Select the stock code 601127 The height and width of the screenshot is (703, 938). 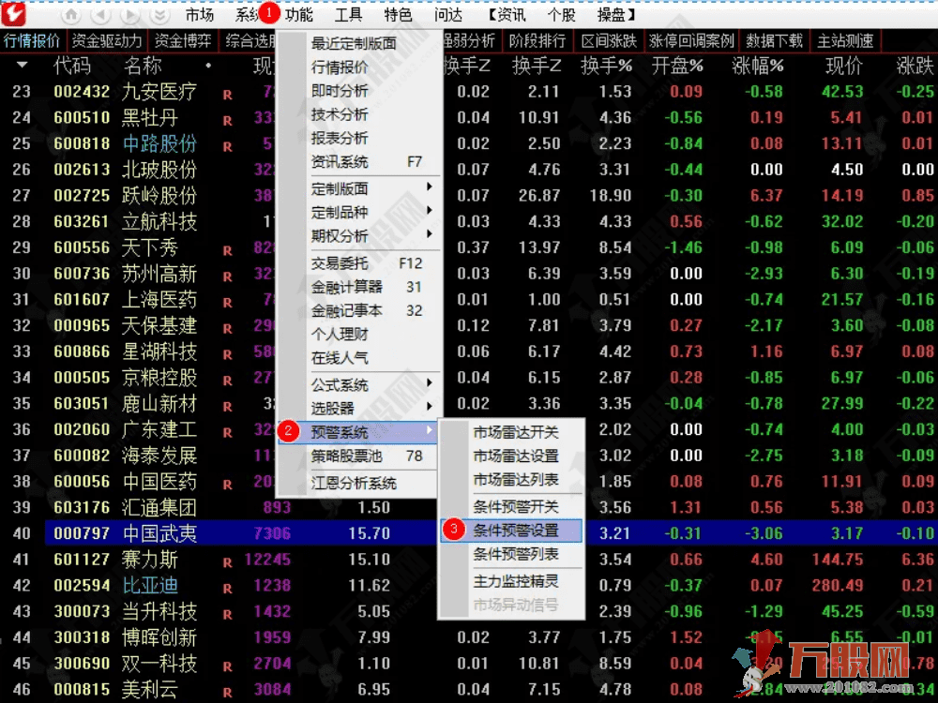(x=82, y=560)
